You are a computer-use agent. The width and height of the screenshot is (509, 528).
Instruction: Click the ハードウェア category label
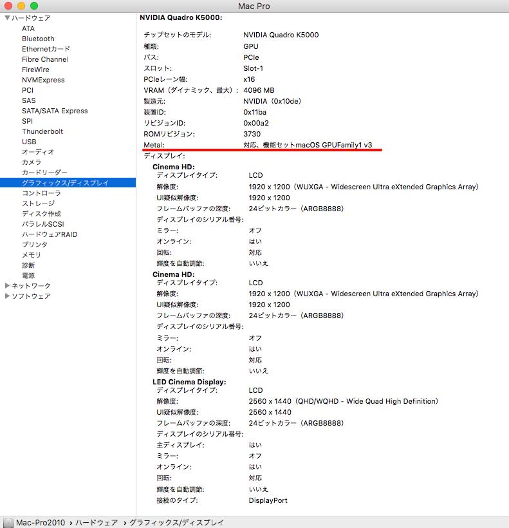click(x=31, y=18)
